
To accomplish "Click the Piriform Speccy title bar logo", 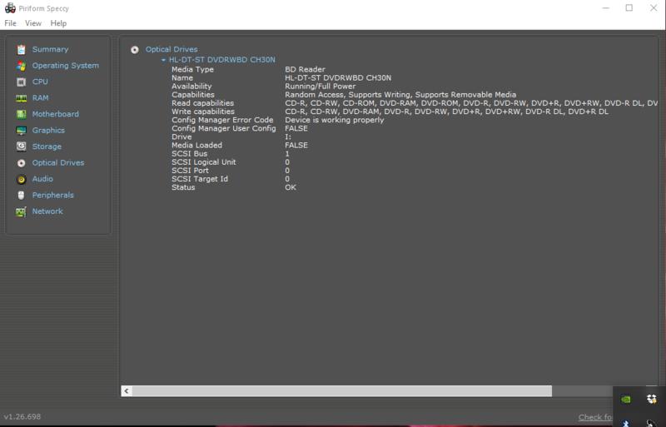I will (x=10, y=8).
